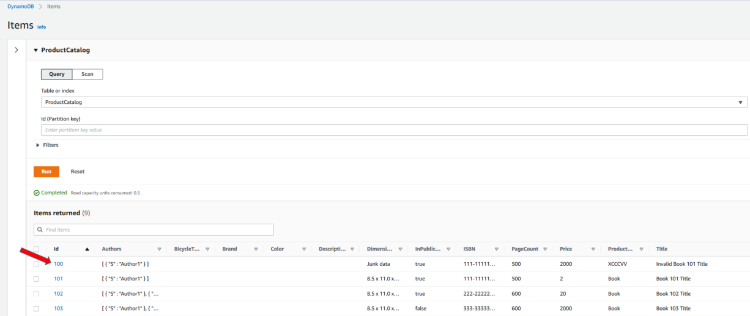Reset the query form

78,172
